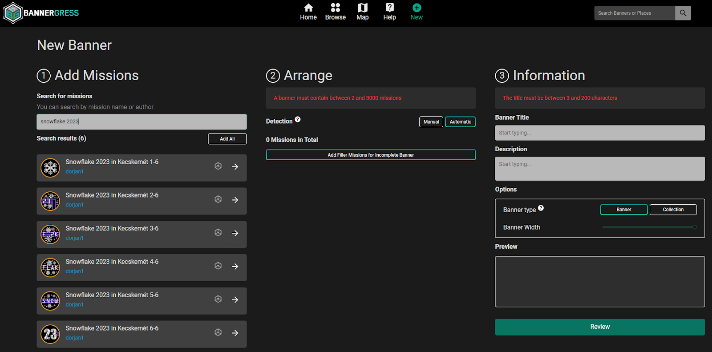Screen dimensions: 712x352
Task: Click arrow for Snowflake 2023 Kecskemét 6-6
Action: [x=235, y=333]
